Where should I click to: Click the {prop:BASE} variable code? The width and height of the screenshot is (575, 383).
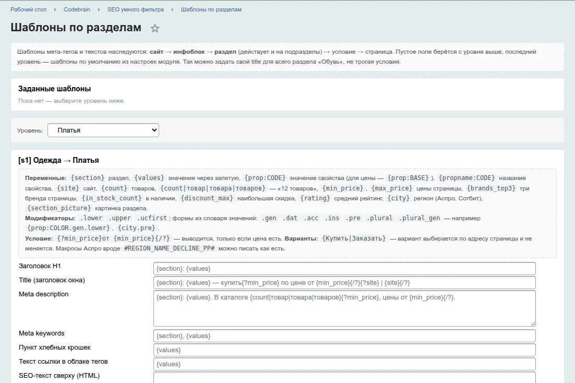click(x=408, y=178)
